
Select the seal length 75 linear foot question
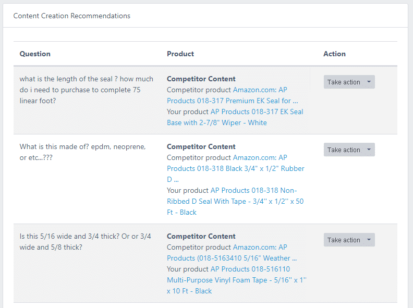(x=86, y=90)
